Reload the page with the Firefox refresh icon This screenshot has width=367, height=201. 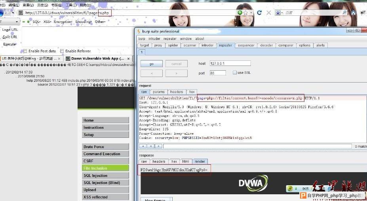(259, 13)
